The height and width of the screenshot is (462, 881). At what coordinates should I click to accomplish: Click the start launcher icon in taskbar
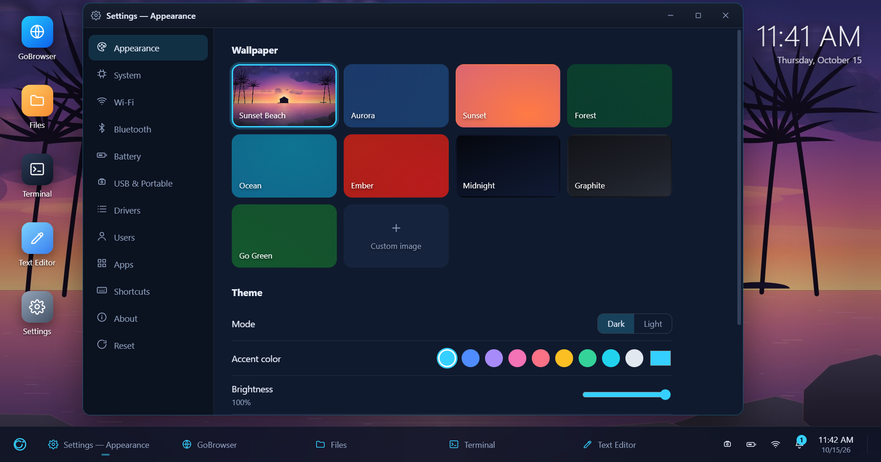pos(20,445)
